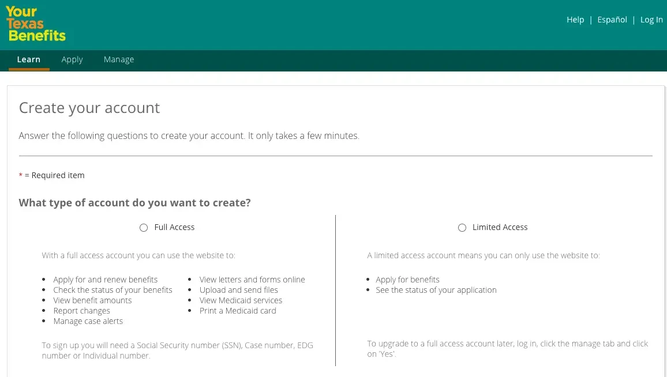Click 'Answer the following questions' intro text
Image resolution: width=667 pixels, height=377 pixels.
(x=189, y=135)
